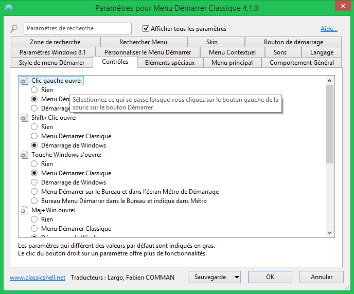Switch to the Skin tab
Viewport: 354px width, 294px height.
pyautogui.click(x=211, y=42)
